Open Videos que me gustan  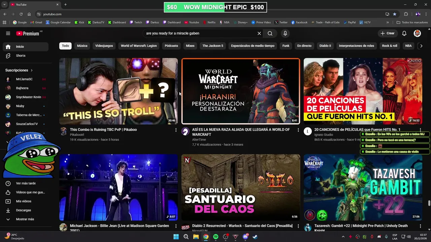[x=26, y=192]
